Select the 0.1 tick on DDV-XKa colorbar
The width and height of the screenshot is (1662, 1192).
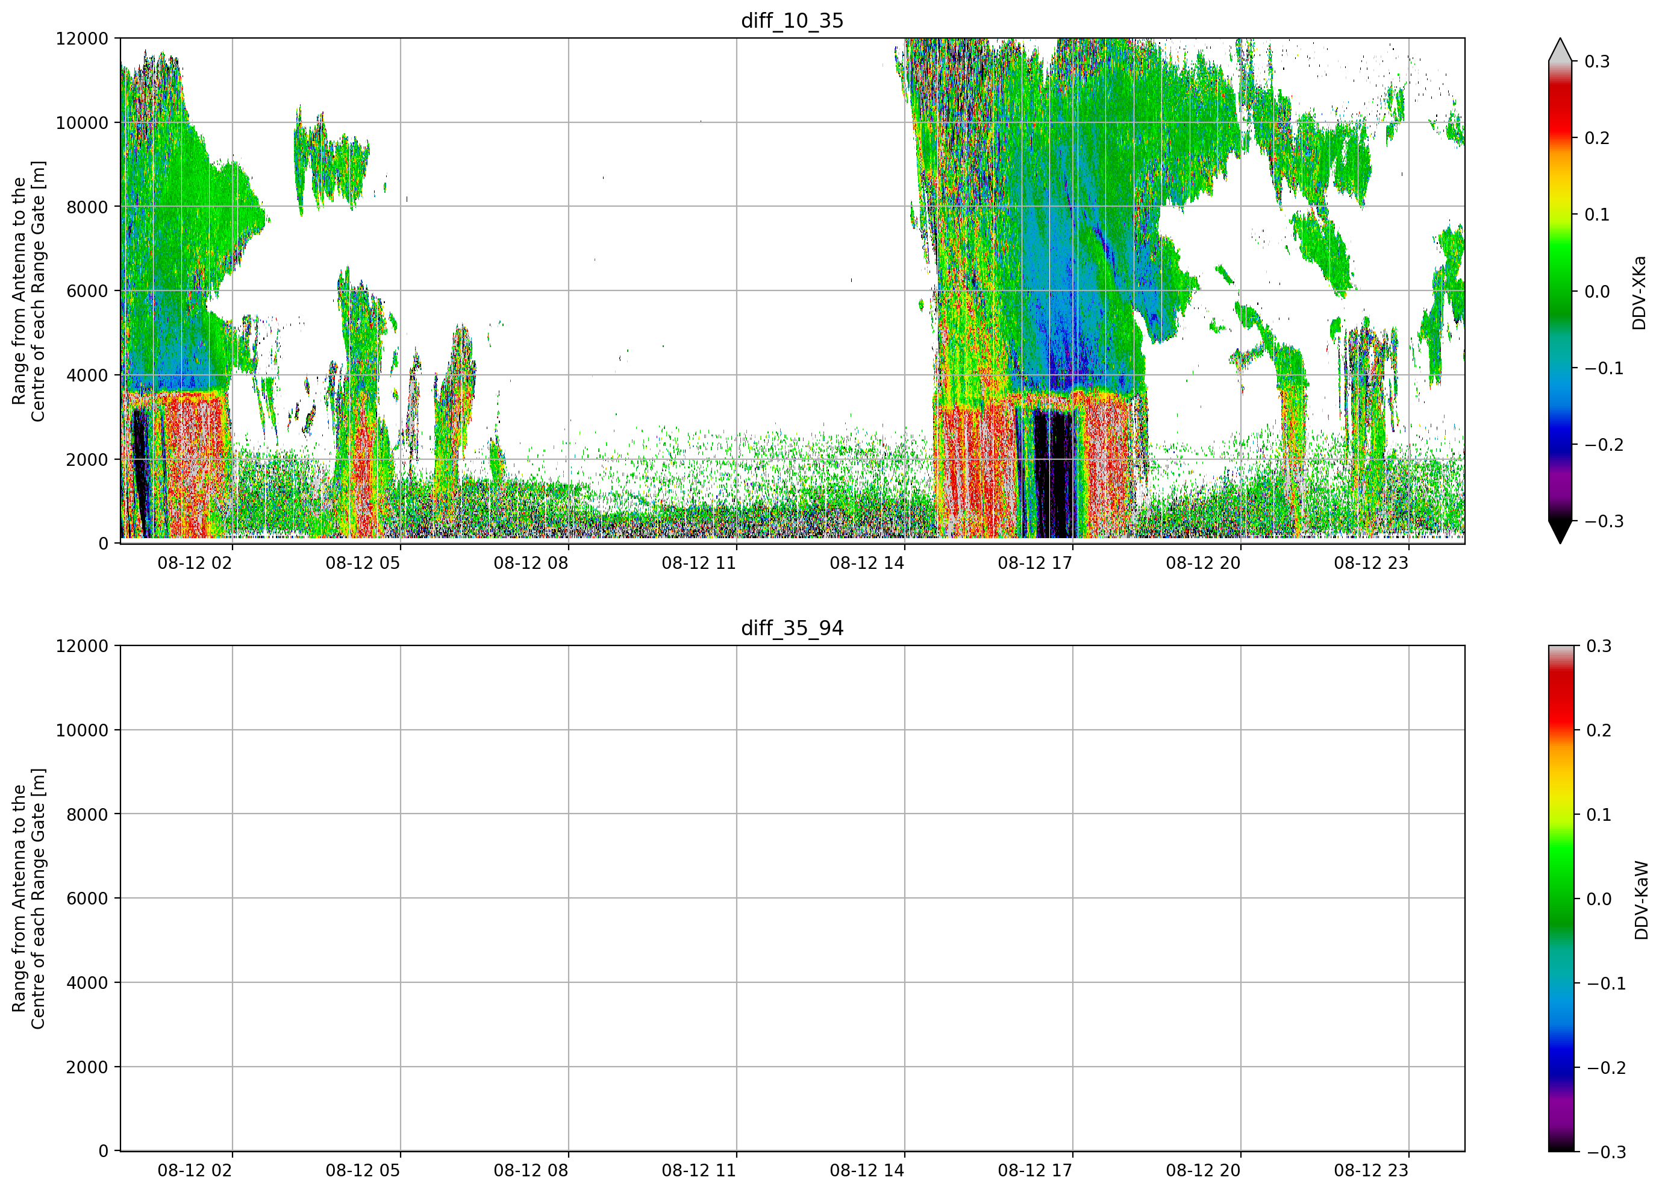(x=1597, y=215)
